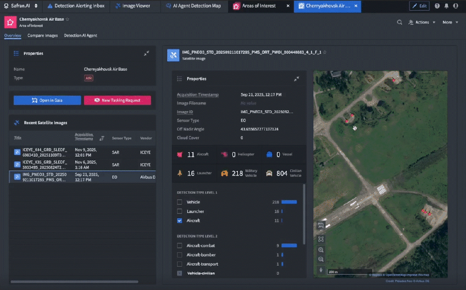Open the Actions dropdown menu
This screenshot has height=290, width=466.
[422, 22]
